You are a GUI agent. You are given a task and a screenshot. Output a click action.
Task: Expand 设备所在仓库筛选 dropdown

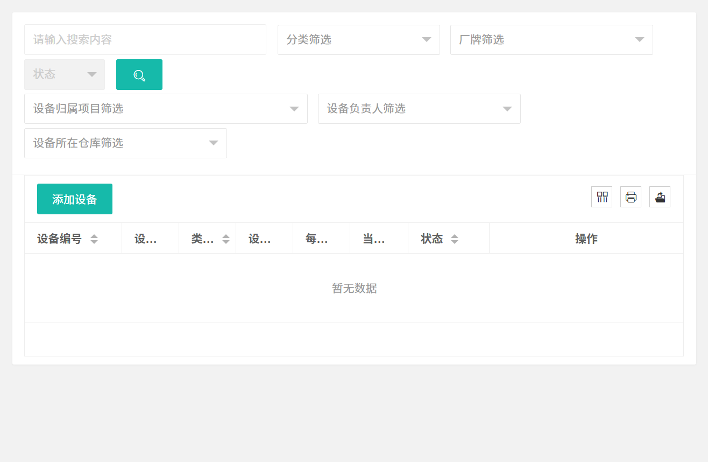(125, 143)
